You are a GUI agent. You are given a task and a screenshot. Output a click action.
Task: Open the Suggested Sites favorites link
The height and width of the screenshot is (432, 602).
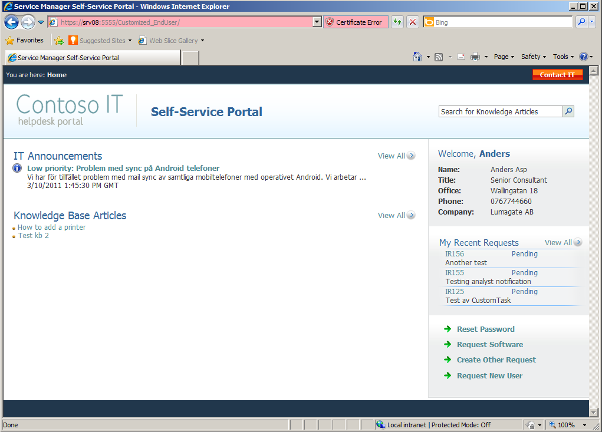(100, 40)
